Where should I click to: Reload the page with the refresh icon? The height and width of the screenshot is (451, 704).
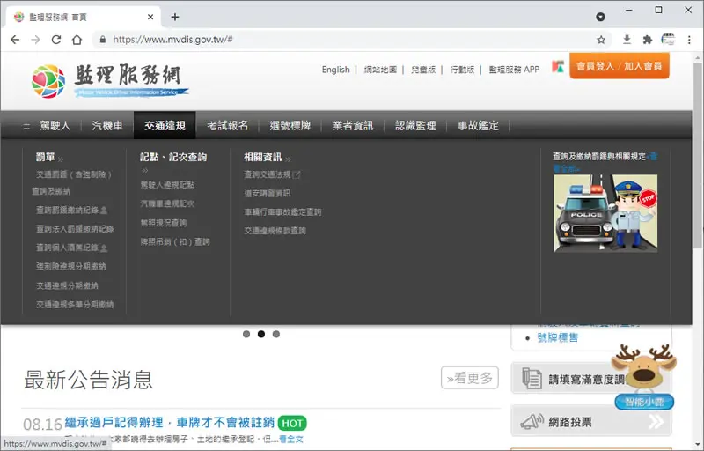click(56, 40)
